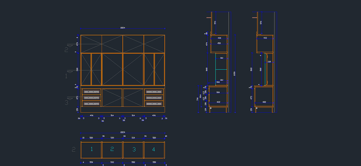This screenshot has width=361, height=166.
Task: Click section marker 2 beside the upper cabinets
Action: click(66, 49)
